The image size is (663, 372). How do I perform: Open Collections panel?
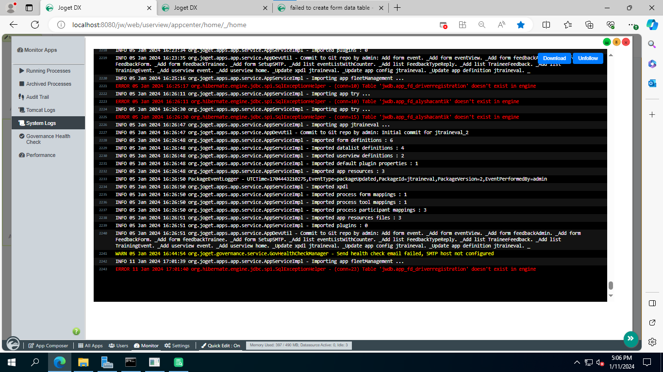click(589, 25)
